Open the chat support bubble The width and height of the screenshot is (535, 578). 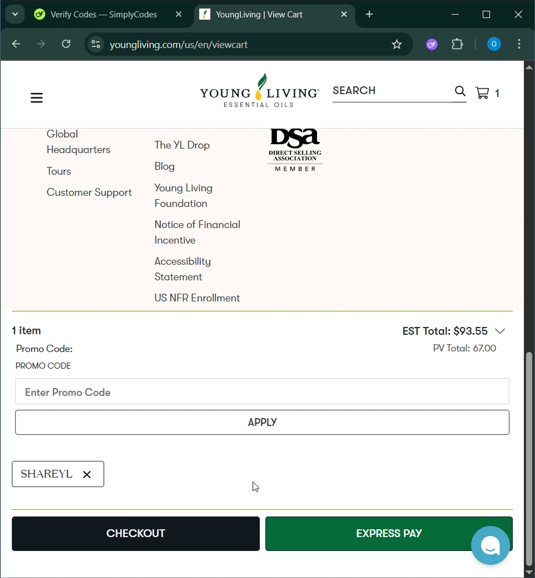(x=490, y=545)
